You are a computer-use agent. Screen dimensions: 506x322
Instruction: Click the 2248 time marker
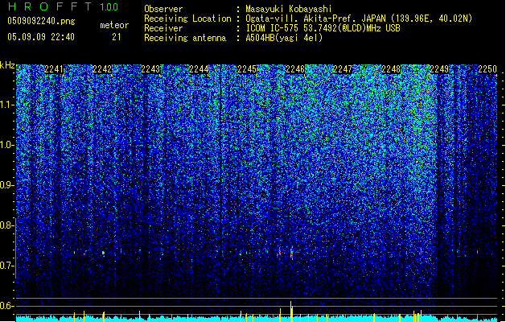pyautogui.click(x=391, y=68)
